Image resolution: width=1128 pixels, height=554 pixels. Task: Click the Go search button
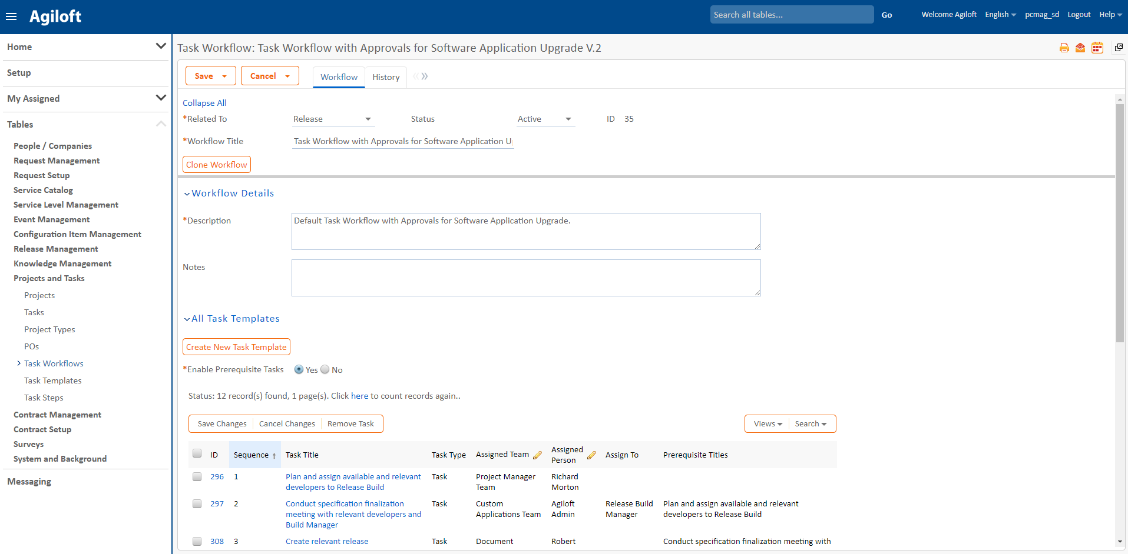(x=886, y=15)
